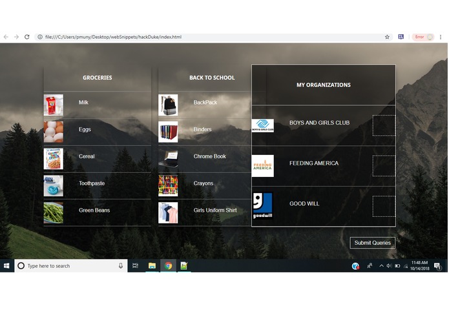
Task: Select the Crayons item label
Action: pos(204,183)
